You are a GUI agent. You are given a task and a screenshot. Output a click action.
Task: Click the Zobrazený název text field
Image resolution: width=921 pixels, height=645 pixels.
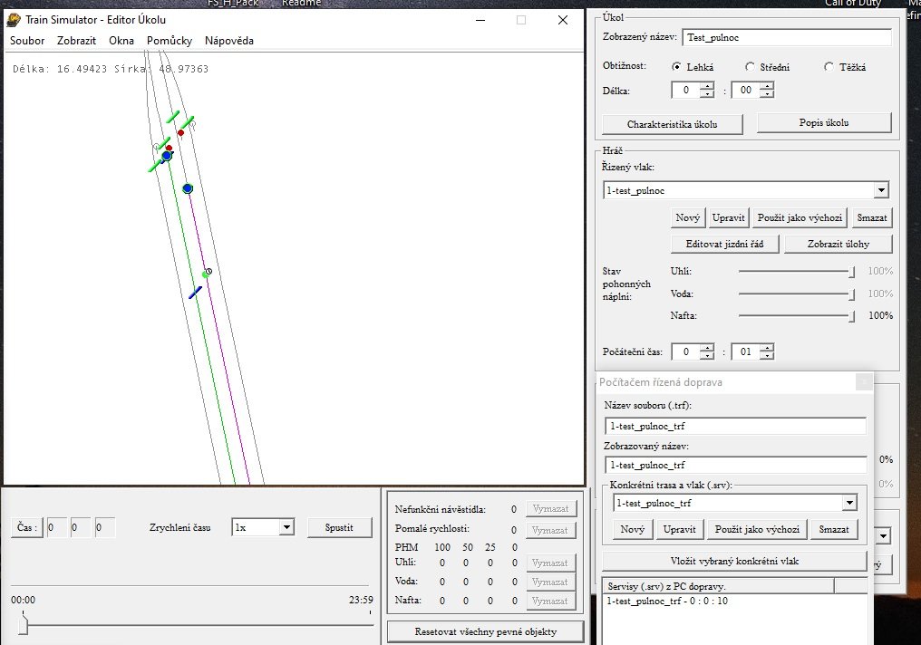point(786,38)
